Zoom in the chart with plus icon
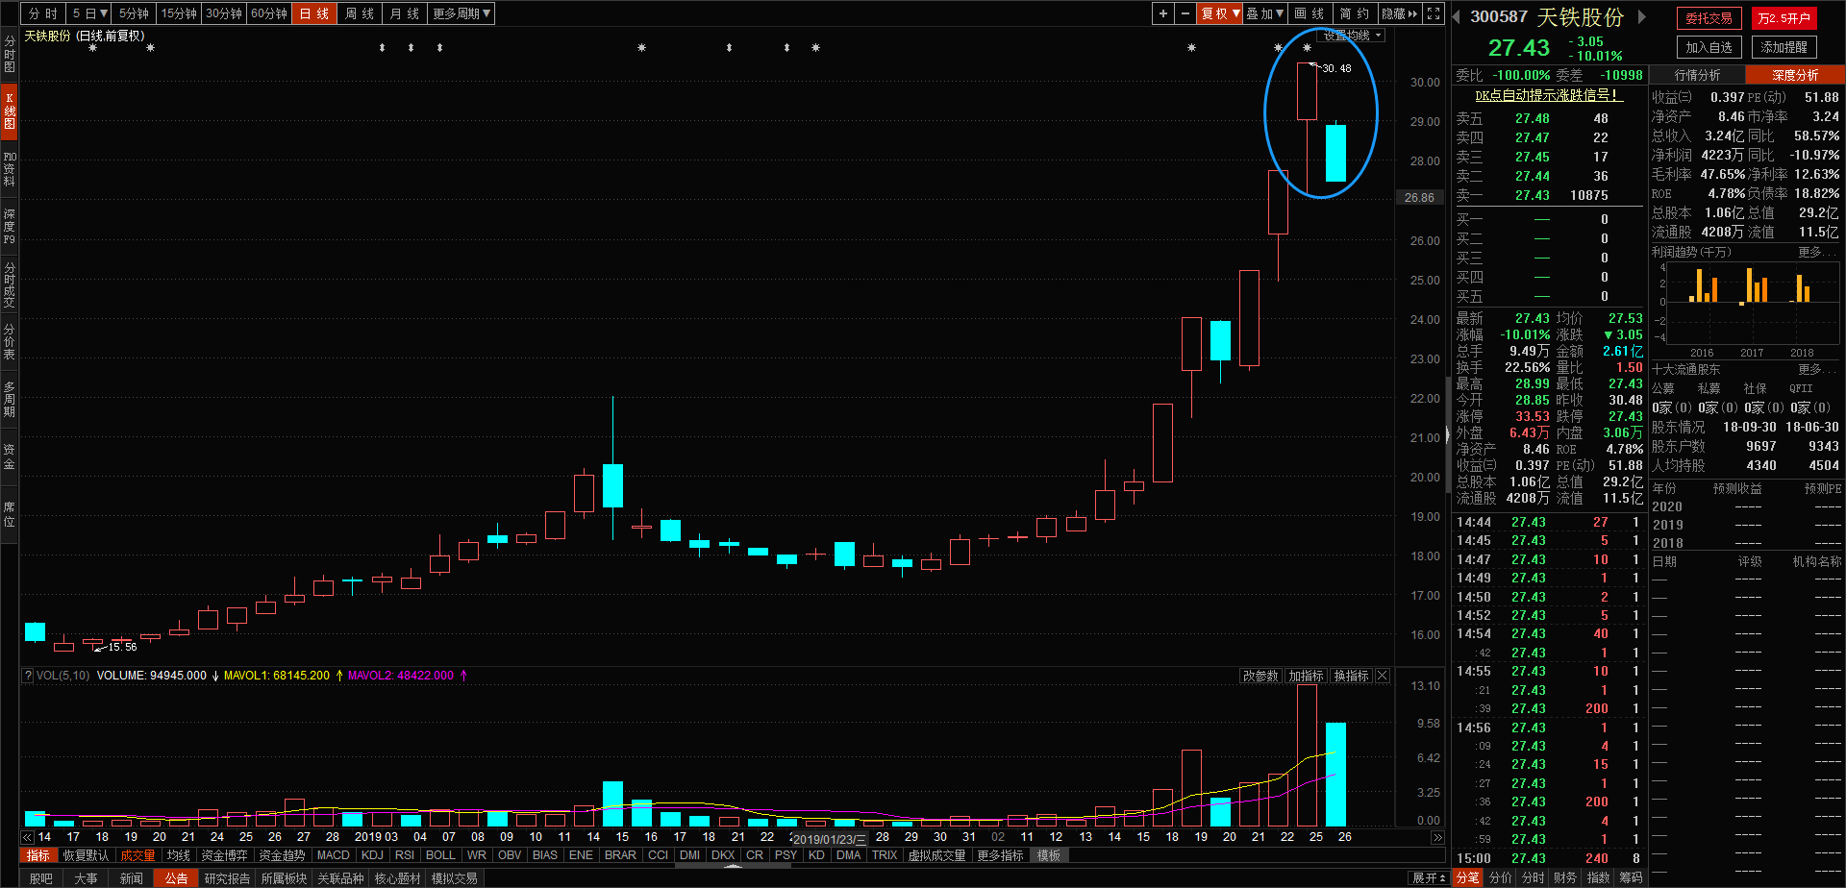 1163,13
